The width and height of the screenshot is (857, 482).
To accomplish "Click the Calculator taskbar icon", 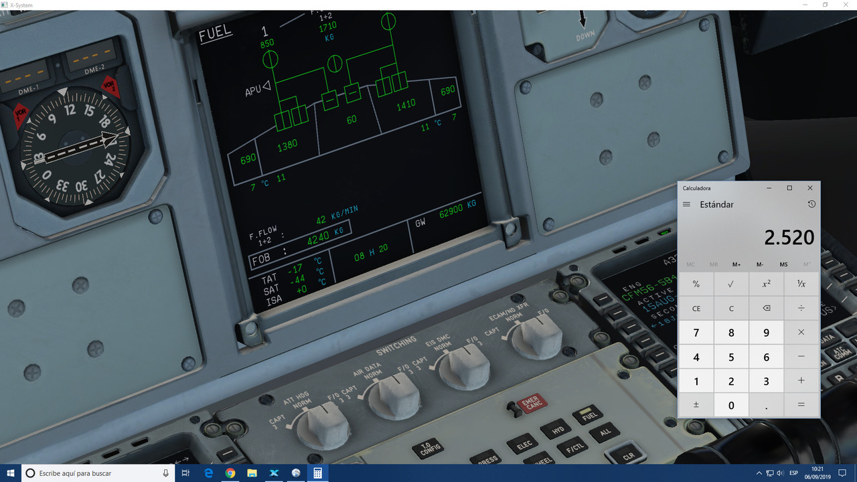I will point(317,473).
